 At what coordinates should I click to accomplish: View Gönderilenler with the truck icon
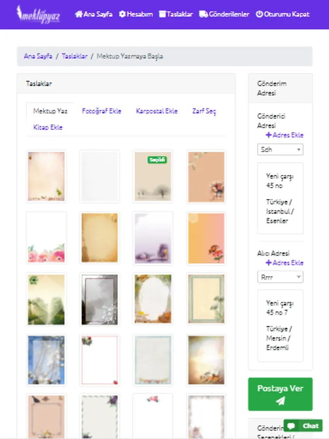coord(224,14)
